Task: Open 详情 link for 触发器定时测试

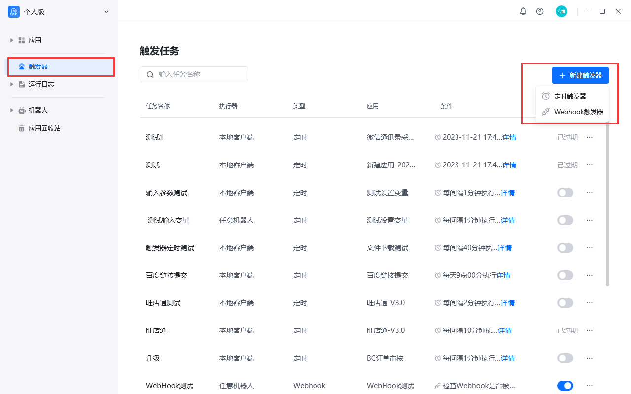Action: tap(505, 248)
